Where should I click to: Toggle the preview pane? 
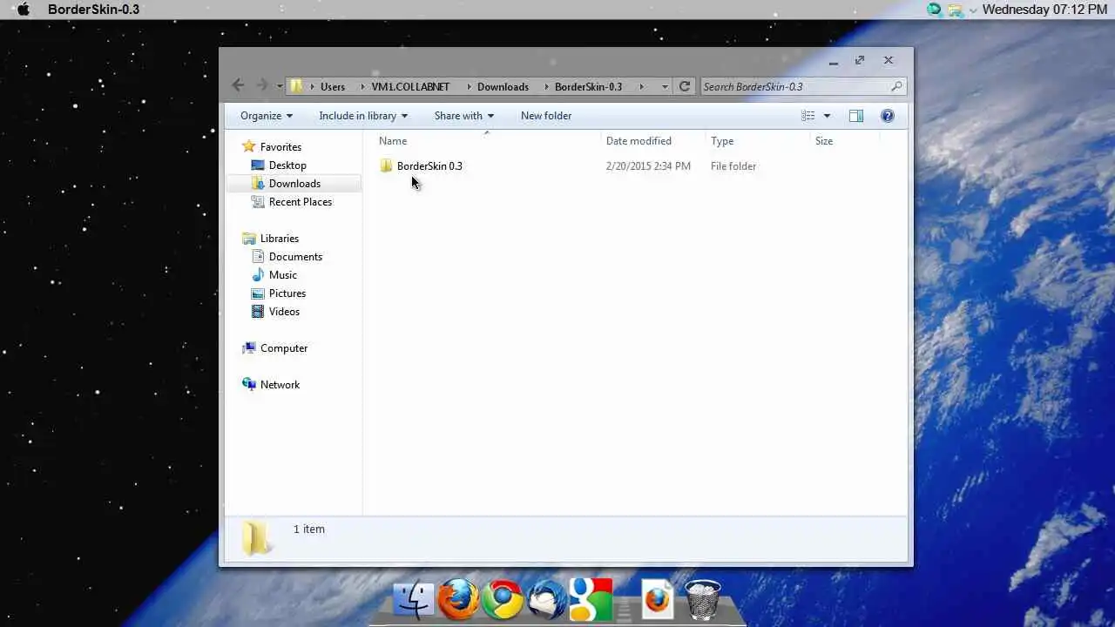856,116
